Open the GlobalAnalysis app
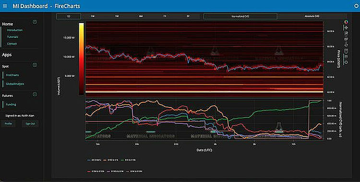This screenshot has height=182, width=360. (x=15, y=84)
